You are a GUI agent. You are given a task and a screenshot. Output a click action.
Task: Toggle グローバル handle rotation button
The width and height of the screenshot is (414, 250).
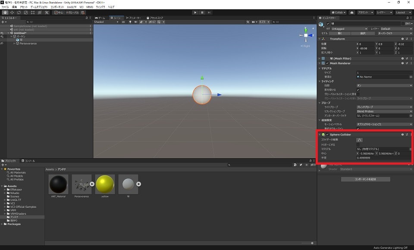(72, 12)
